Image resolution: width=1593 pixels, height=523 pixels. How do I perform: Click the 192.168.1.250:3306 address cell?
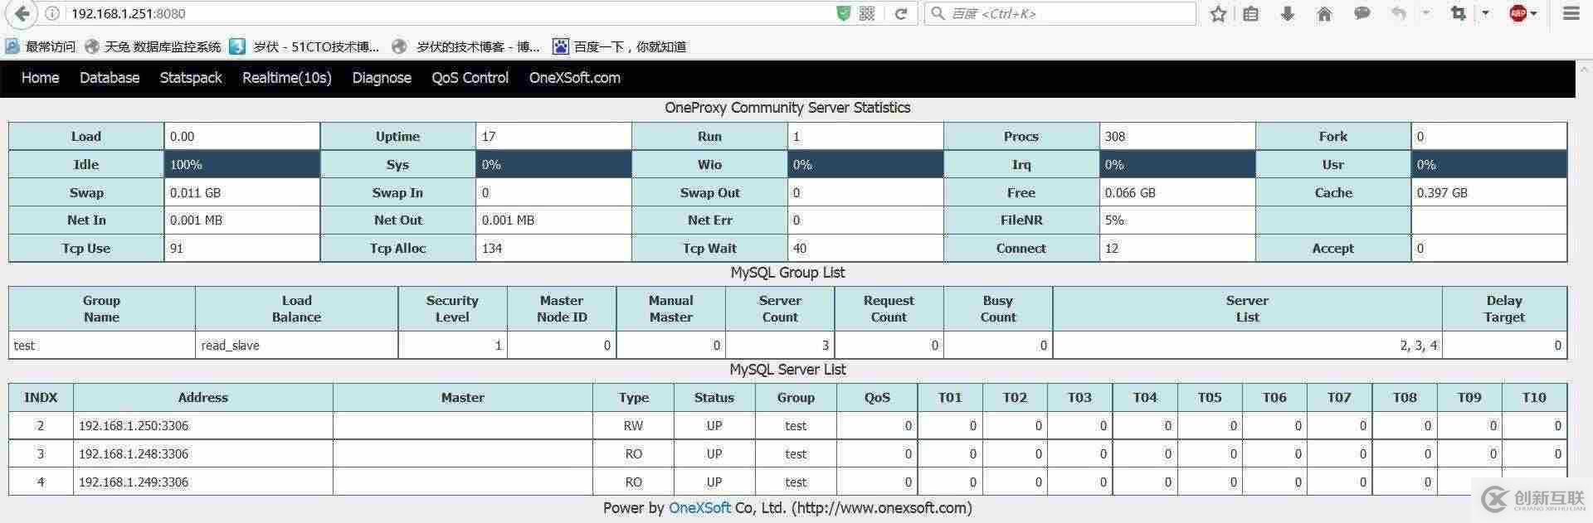pyautogui.click(x=203, y=426)
